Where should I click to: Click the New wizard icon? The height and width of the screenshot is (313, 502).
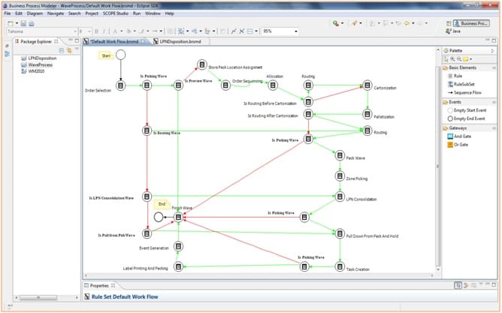pos(11,23)
